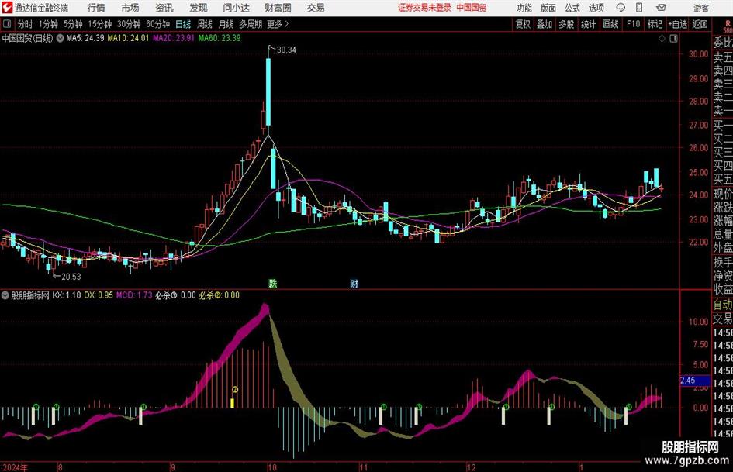Image resolution: width=733 pixels, height=472 pixels.
Task: Open the 版面 menu
Action: [x=548, y=8]
